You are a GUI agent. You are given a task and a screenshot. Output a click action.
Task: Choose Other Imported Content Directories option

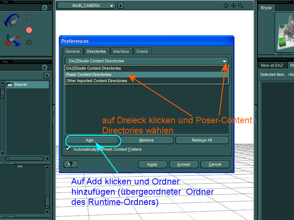tap(147, 81)
